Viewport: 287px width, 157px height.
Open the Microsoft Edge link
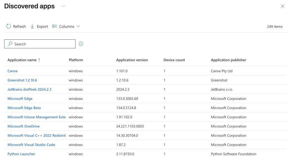[x=20, y=99]
